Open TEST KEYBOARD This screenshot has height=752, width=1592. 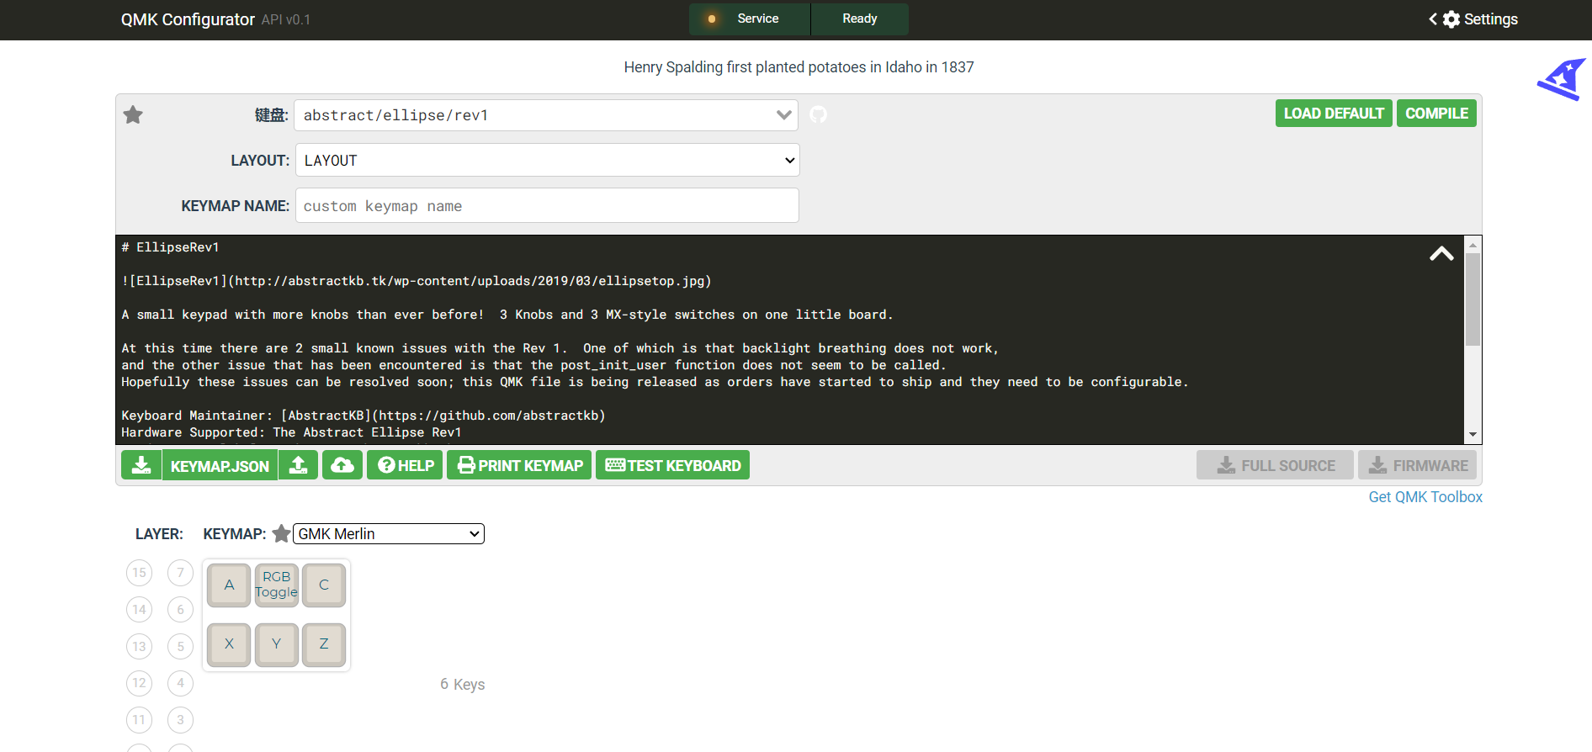pyautogui.click(x=672, y=465)
